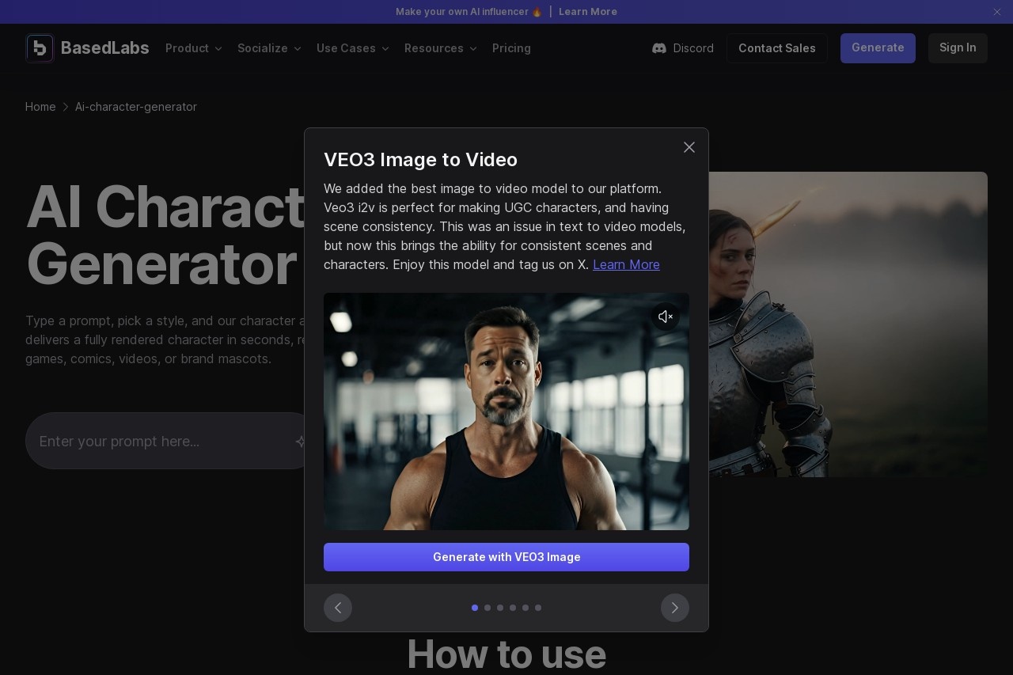Open the Pricing page
Image resolution: width=1013 pixels, height=675 pixels.
pos(511,48)
